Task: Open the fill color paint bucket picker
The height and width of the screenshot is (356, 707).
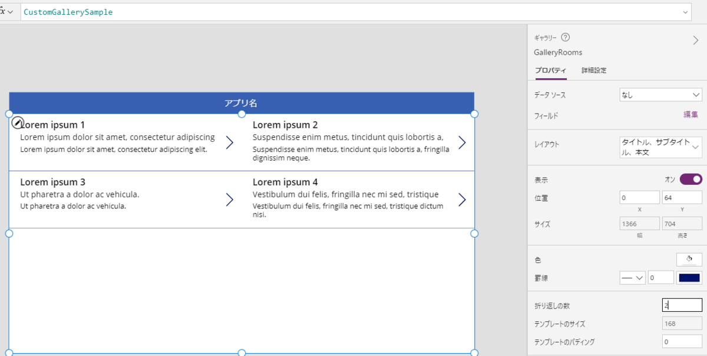Action: [689, 259]
